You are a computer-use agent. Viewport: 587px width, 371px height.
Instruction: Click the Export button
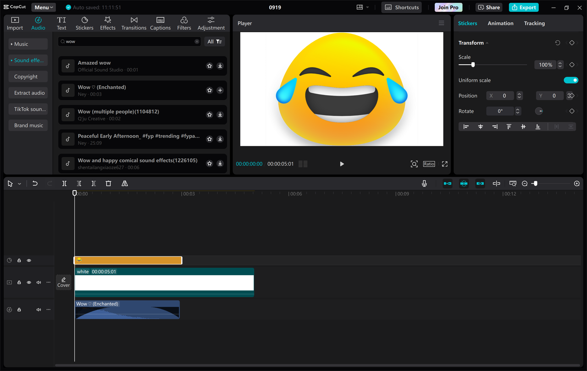(x=523, y=7)
